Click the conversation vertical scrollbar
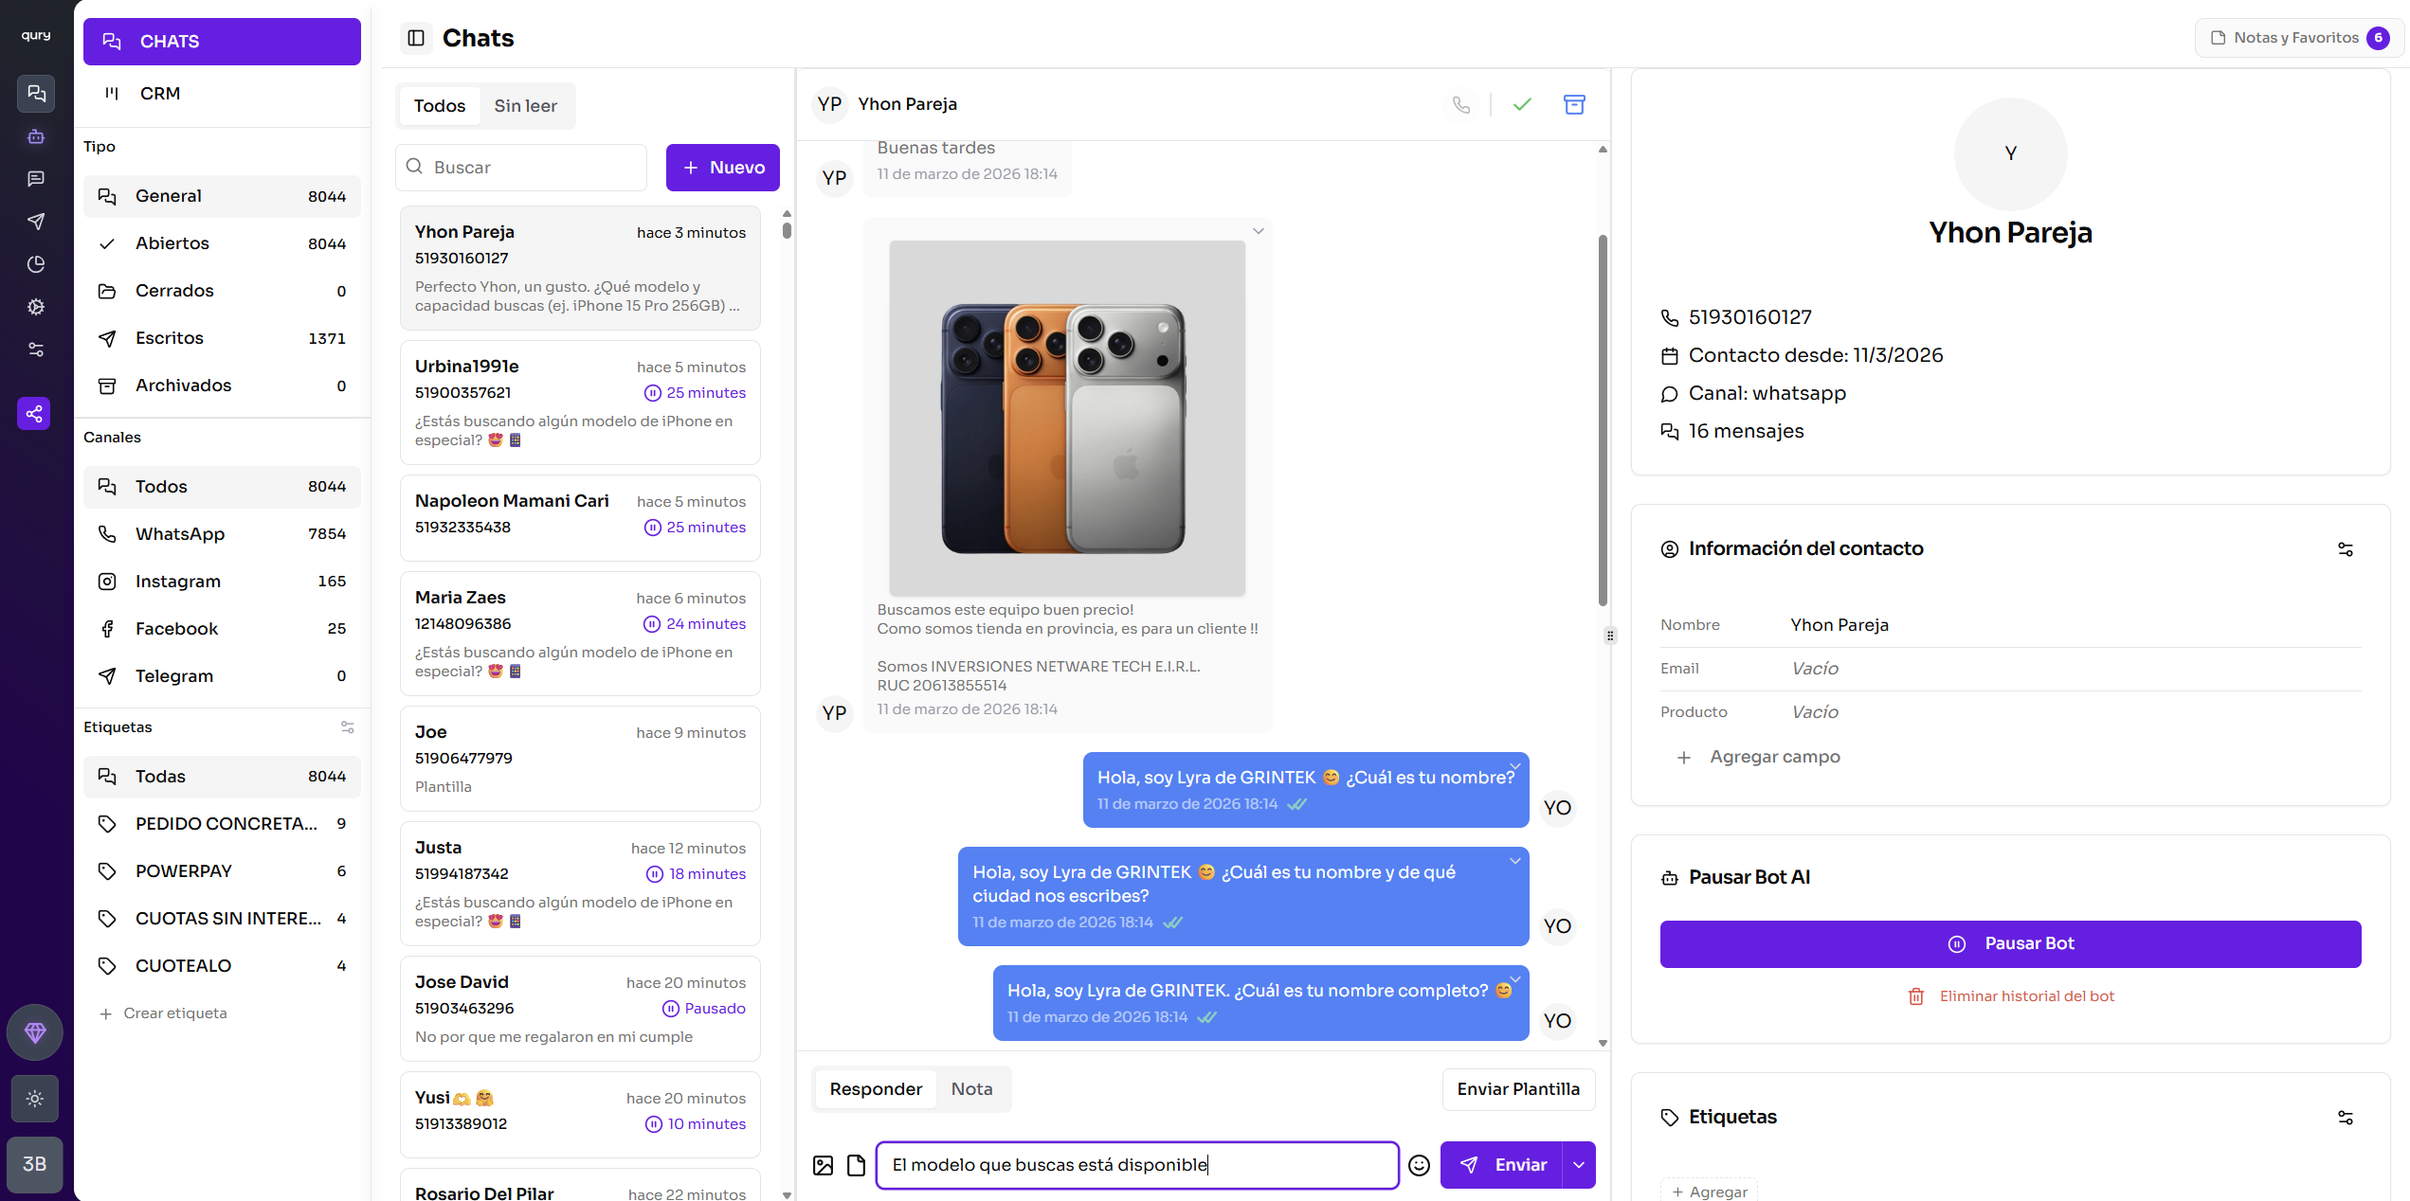The height and width of the screenshot is (1201, 2410). coord(1603,421)
